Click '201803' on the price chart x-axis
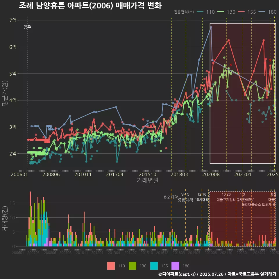This screenshot has height=279, width=279. pyautogui.click(x=179, y=174)
